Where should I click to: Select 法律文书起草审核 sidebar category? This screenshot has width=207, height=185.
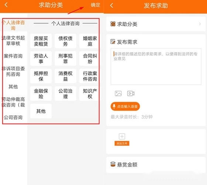point(13,41)
